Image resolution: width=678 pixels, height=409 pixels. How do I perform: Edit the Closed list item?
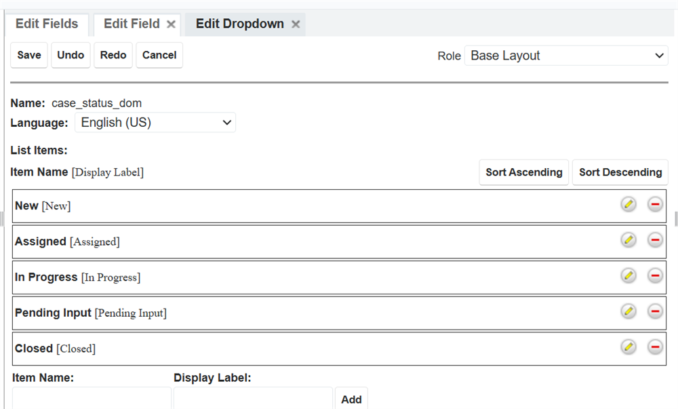(x=629, y=347)
